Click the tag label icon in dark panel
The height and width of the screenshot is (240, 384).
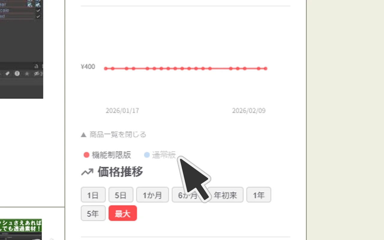pyautogui.click(x=7, y=73)
